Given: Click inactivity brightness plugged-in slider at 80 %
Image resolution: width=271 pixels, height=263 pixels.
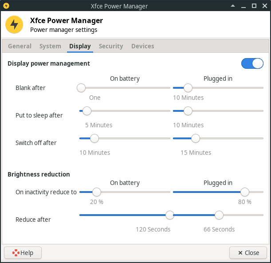Looking at the screenshot, I should coord(245,192).
